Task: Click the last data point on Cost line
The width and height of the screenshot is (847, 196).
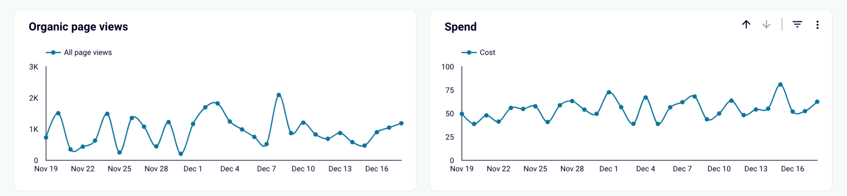Action: (x=817, y=102)
